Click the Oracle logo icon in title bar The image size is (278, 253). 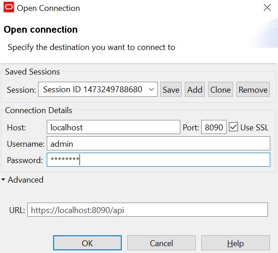click(9, 7)
